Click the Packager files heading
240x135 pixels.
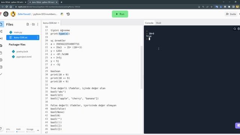17,45
